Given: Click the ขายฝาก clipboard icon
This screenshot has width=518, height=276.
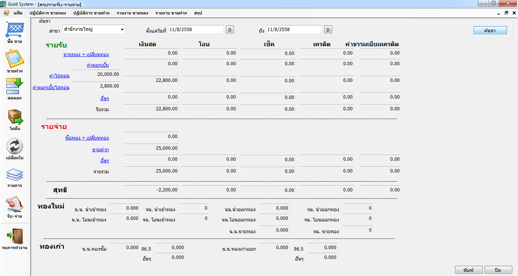Looking at the screenshot, I should coord(14,59).
